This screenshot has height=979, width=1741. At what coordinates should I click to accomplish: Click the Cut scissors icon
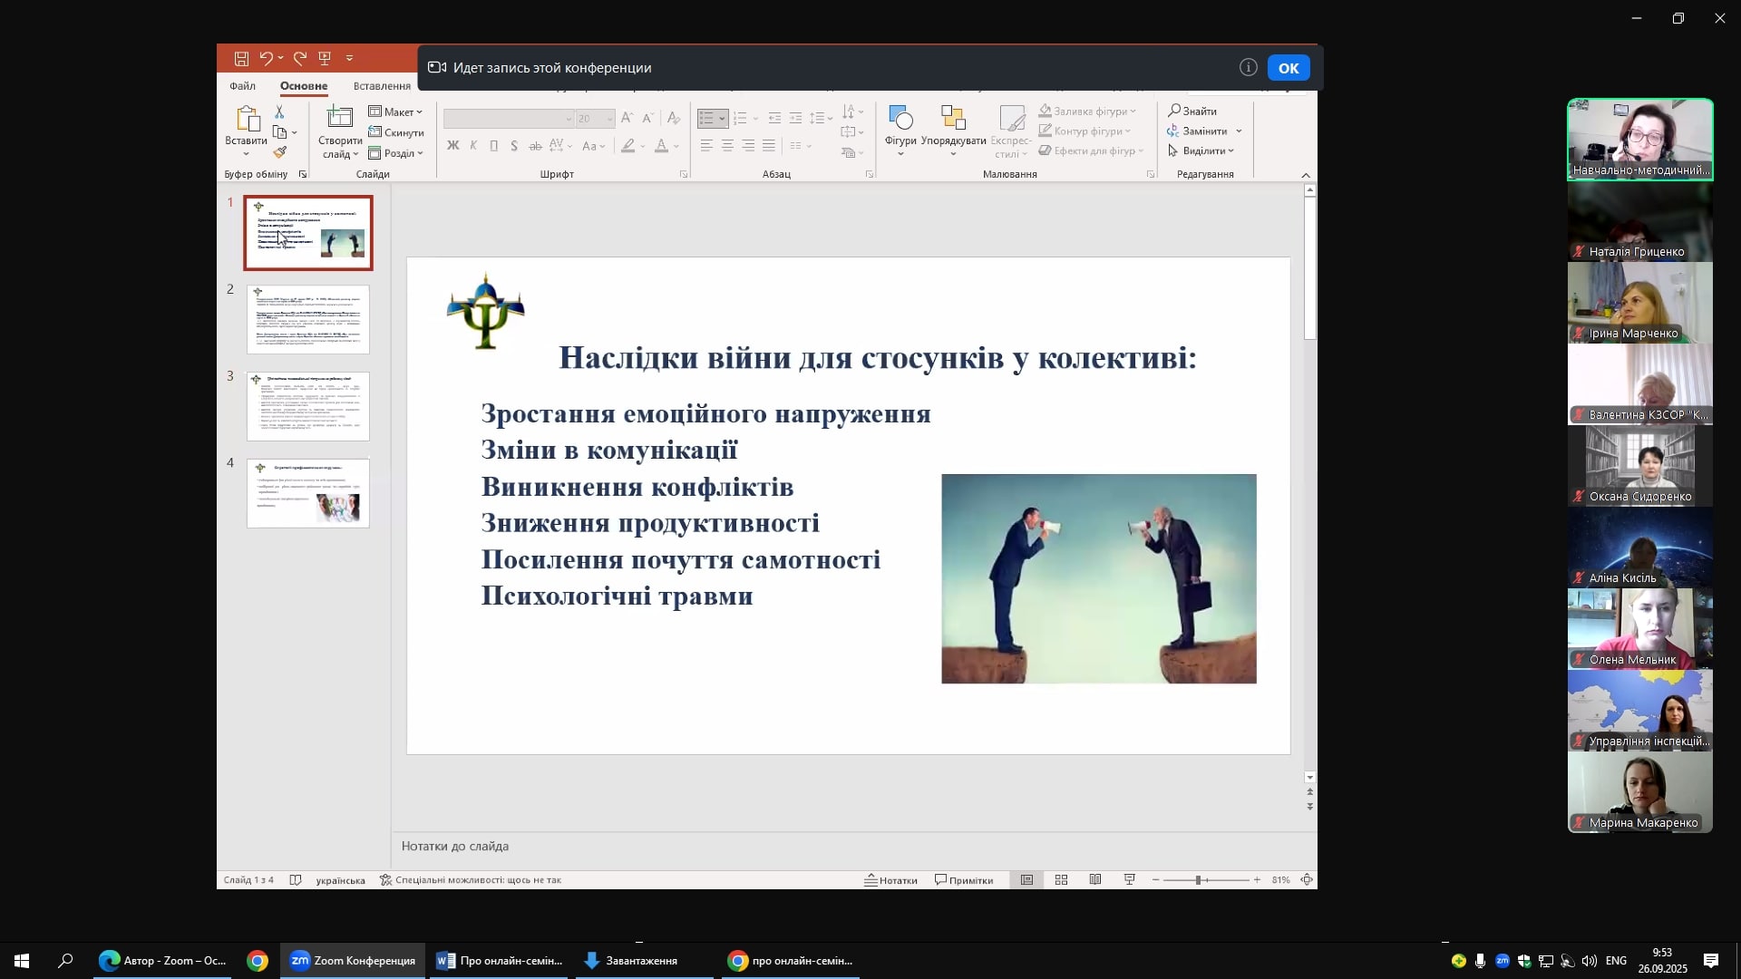(x=279, y=111)
